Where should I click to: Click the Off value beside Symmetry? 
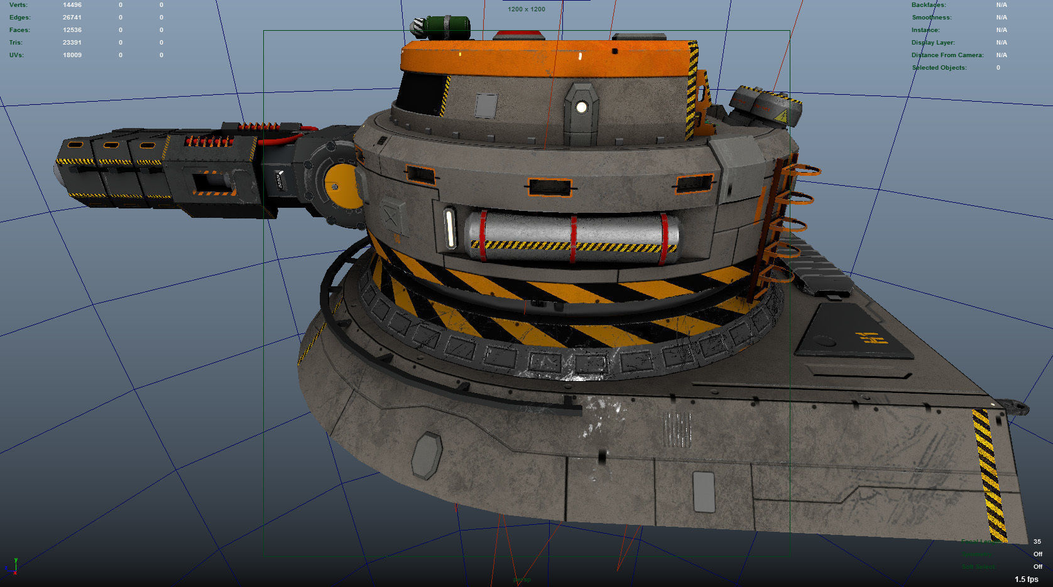pyautogui.click(x=1038, y=554)
